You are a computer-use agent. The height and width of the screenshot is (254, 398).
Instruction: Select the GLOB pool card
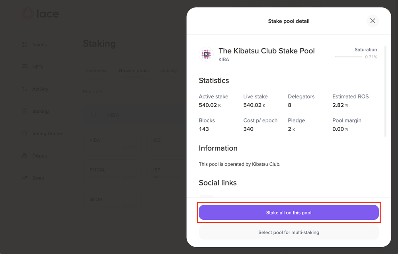112,202
